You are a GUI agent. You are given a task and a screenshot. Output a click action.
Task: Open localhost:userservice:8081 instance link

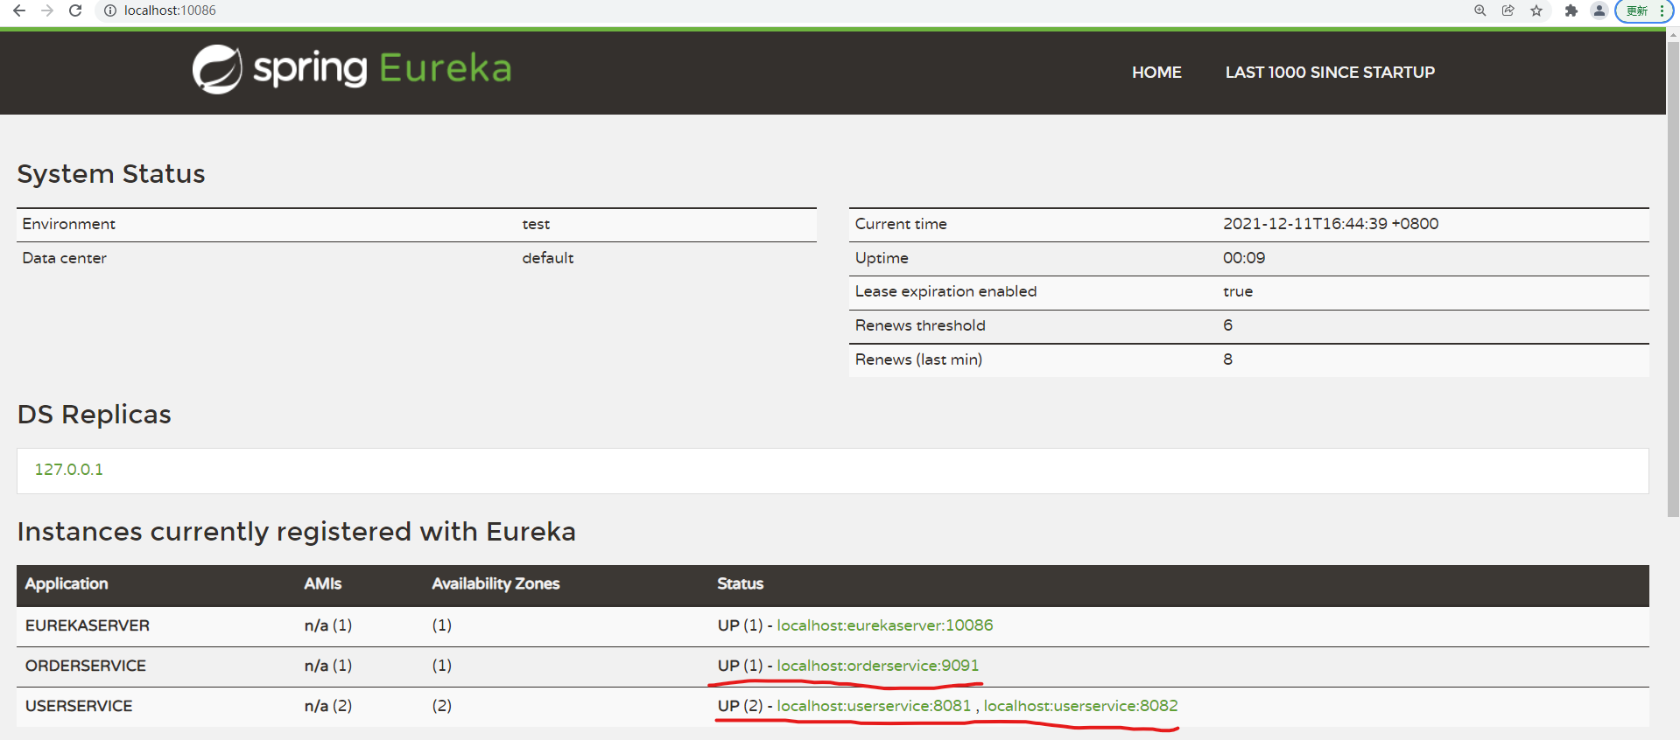(874, 706)
